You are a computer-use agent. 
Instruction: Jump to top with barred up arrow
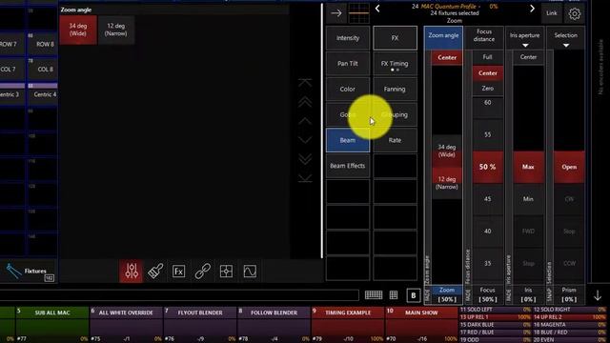(305, 83)
